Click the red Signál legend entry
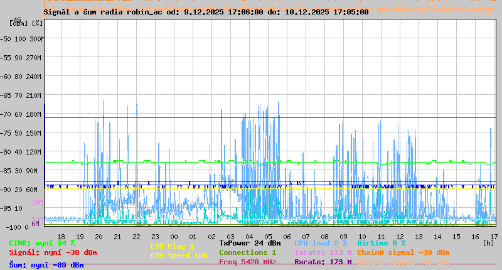The width and height of the screenshot is (502, 270). 53,252
